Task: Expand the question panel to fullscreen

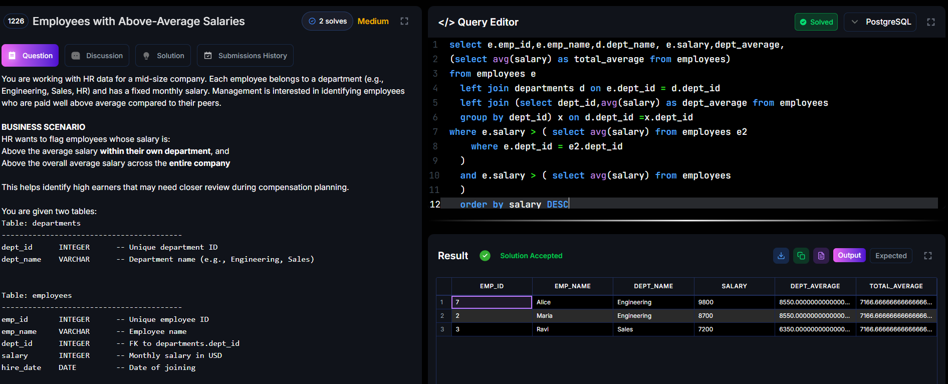Action: pyautogui.click(x=404, y=21)
